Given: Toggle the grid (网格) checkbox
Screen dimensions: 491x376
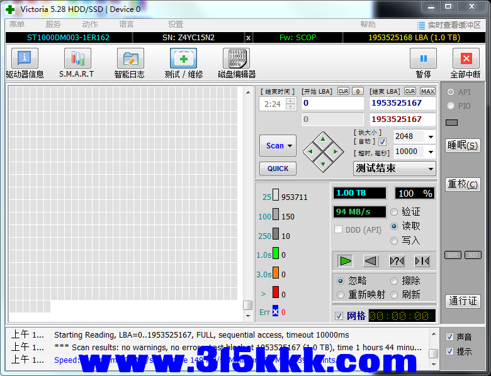Looking at the screenshot, I should (339, 316).
